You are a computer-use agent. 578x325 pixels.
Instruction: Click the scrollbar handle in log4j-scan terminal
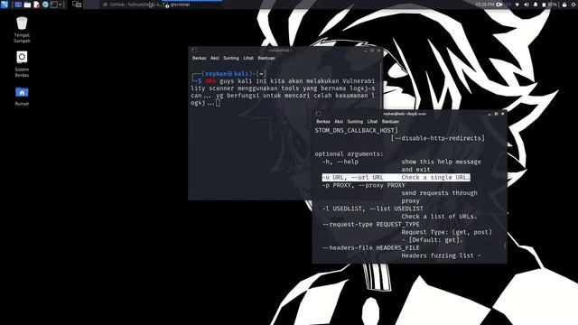pos(504,245)
